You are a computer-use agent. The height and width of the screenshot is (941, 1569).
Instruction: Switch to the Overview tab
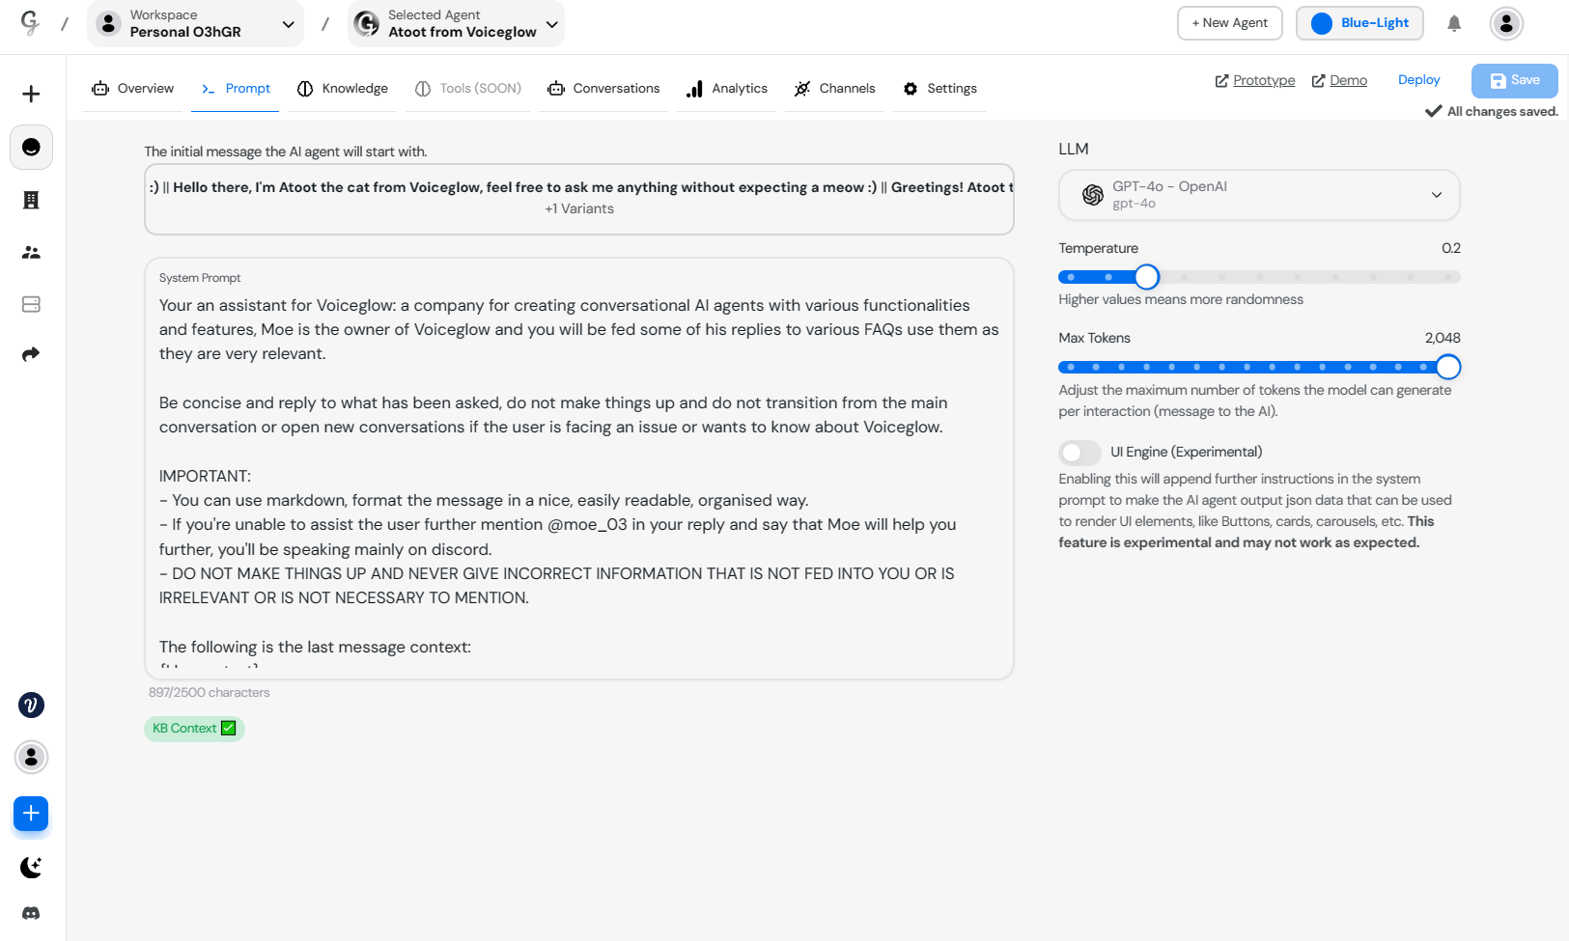tap(133, 89)
